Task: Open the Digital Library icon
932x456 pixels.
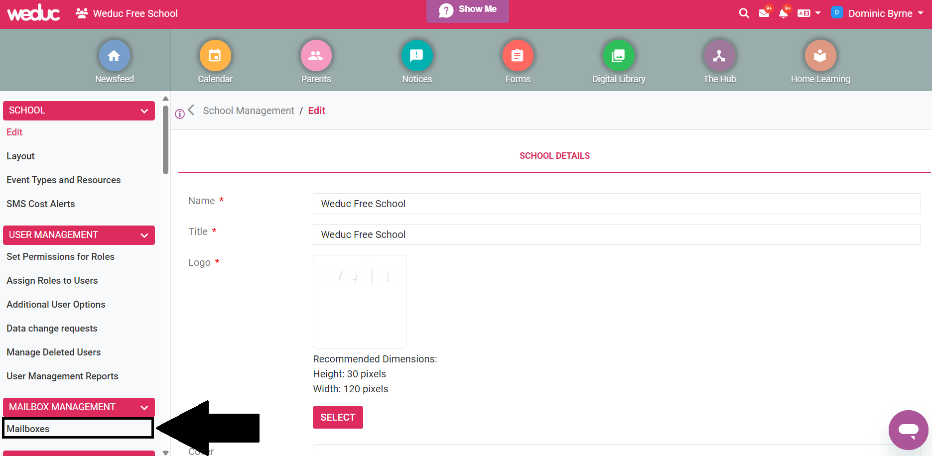Action: pos(618,56)
